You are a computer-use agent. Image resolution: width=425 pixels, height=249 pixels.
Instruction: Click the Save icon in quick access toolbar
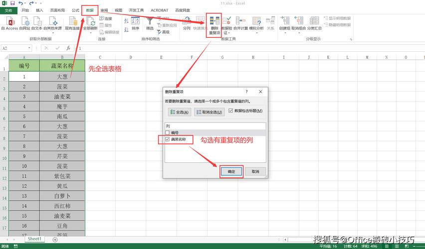(12, 3)
